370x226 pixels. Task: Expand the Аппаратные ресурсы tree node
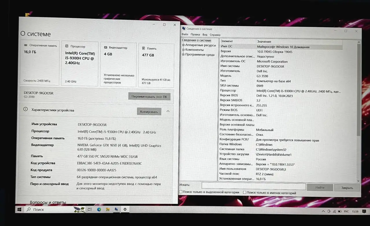(183, 45)
